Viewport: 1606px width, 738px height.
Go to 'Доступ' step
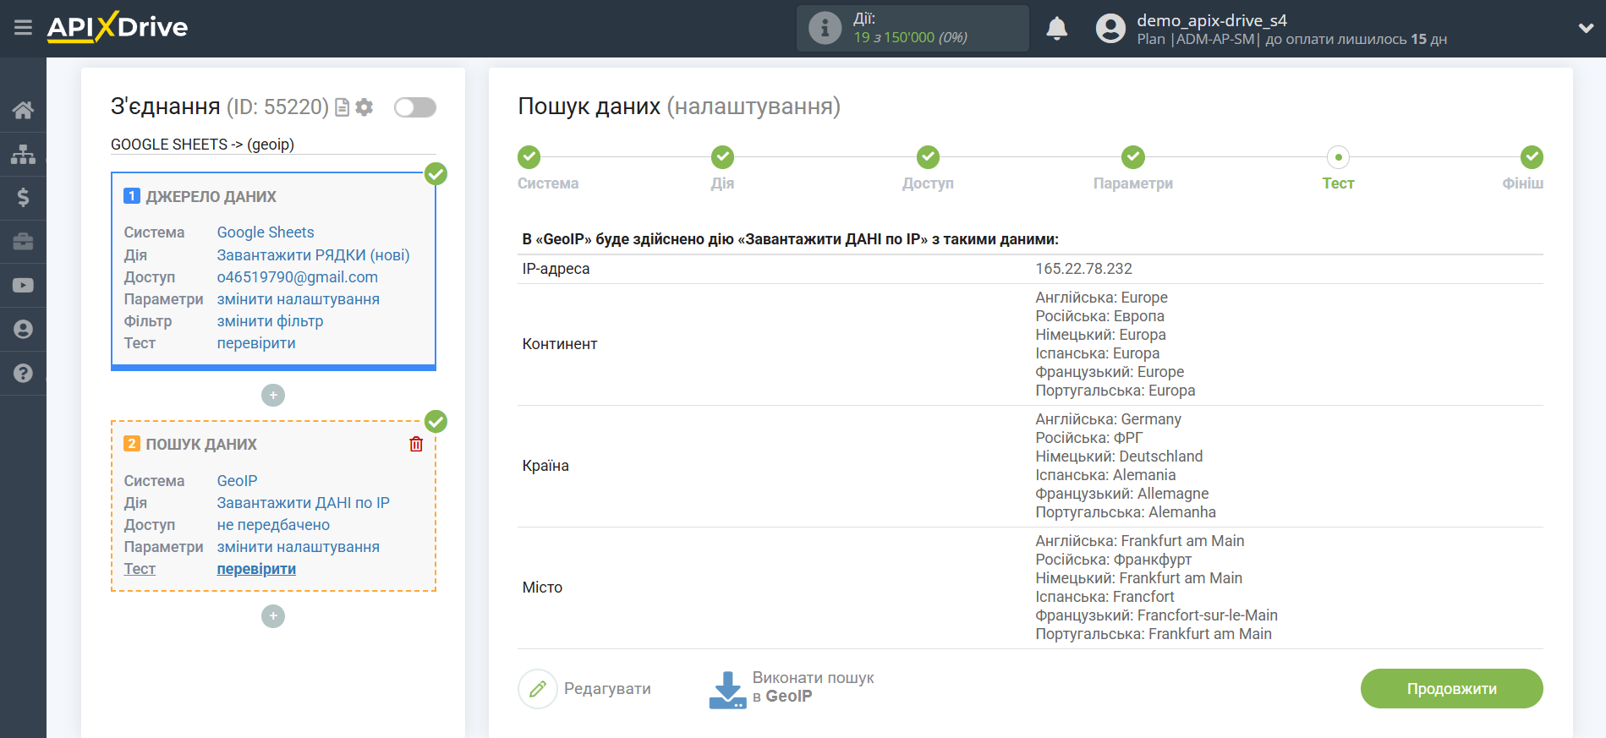click(x=928, y=168)
